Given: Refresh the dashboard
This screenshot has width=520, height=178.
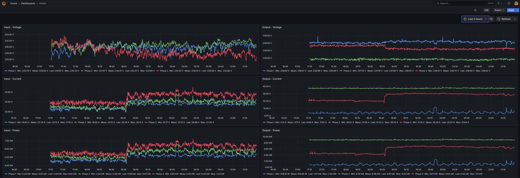Looking at the screenshot, I should pyautogui.click(x=504, y=19).
